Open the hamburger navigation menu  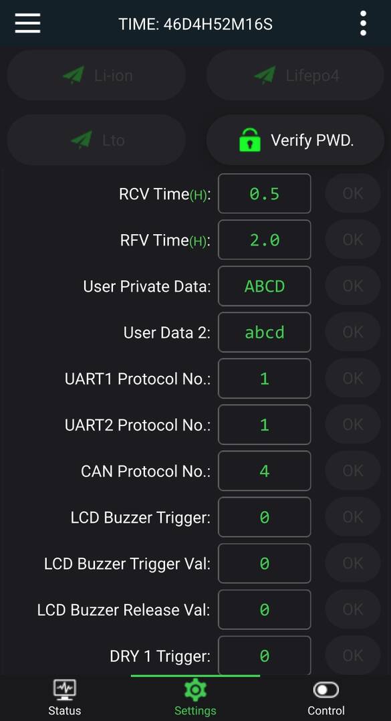[27, 23]
